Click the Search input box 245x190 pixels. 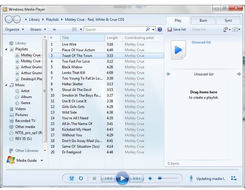tap(115, 29)
